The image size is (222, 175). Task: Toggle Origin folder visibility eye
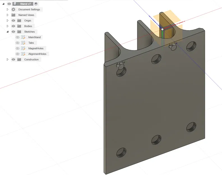(x=13, y=20)
